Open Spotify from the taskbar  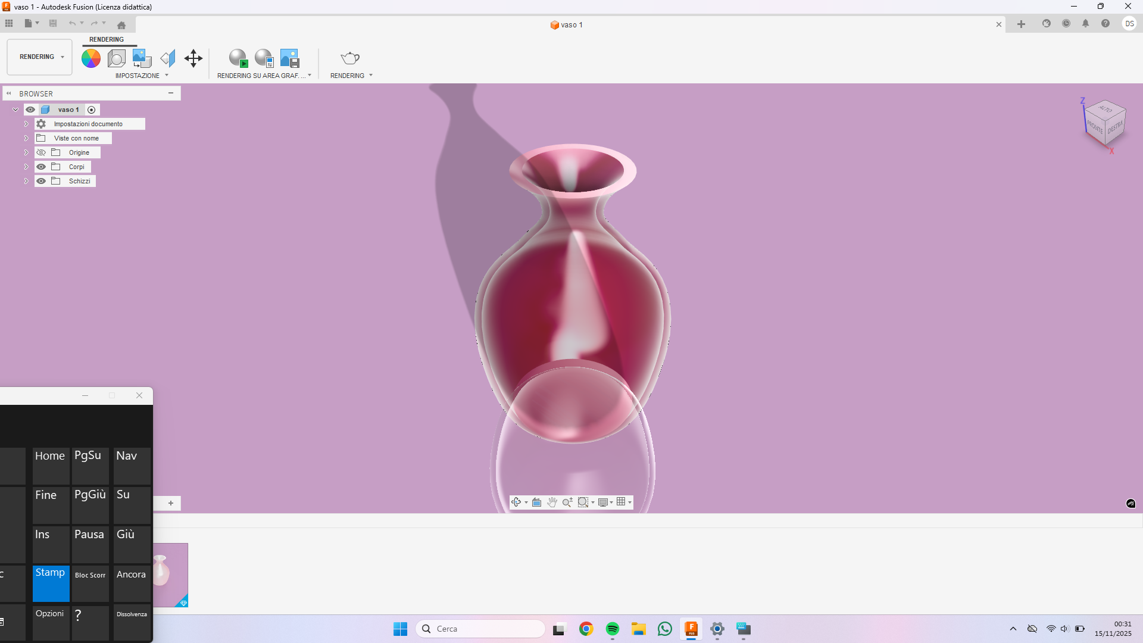coord(613,629)
